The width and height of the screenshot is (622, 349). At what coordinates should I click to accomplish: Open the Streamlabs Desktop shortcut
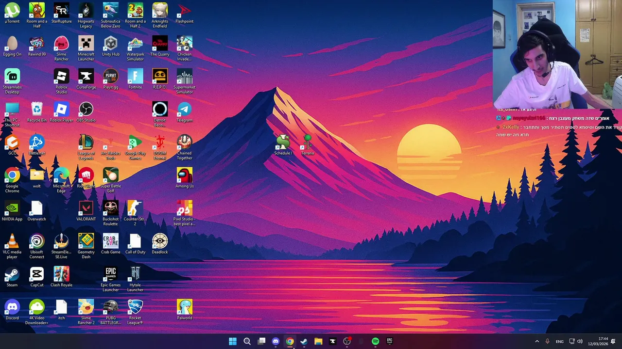coord(12,81)
